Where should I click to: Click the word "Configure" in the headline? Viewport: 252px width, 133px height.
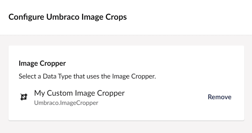click(x=26, y=17)
